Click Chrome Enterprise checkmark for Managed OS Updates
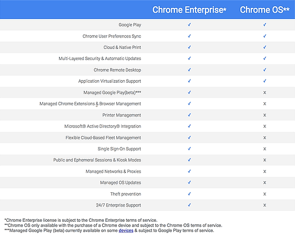The image size is (295, 236). [x=189, y=182]
